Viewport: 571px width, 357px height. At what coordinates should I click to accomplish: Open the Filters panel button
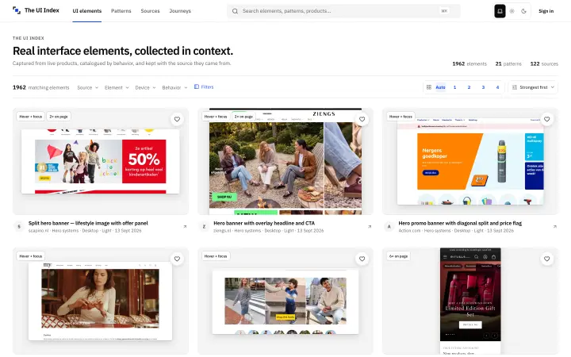tap(204, 87)
